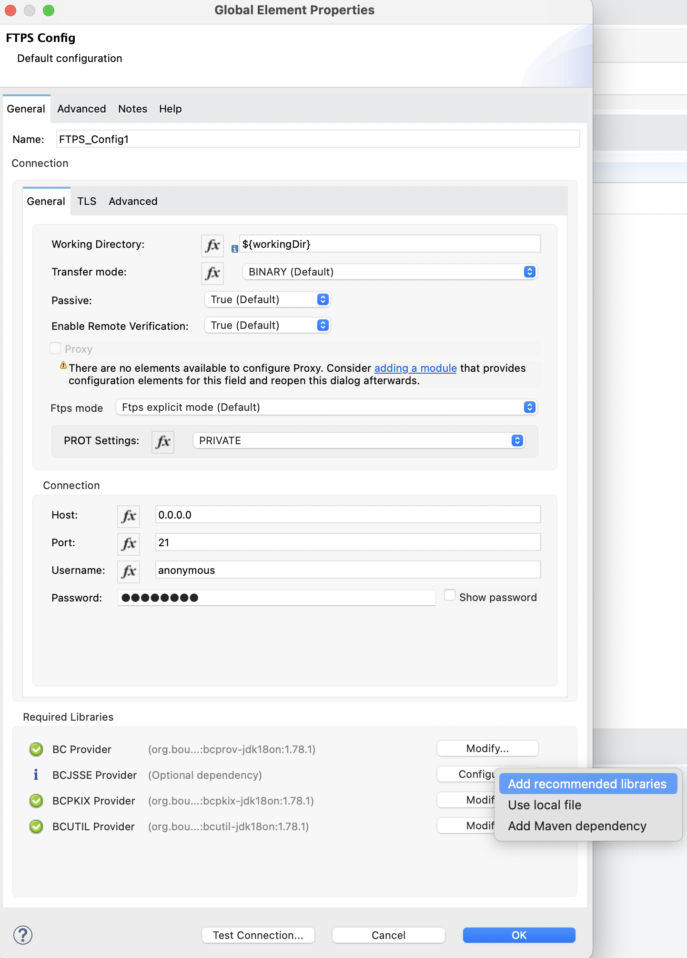Change the PROT Settings dropdown value

358,440
